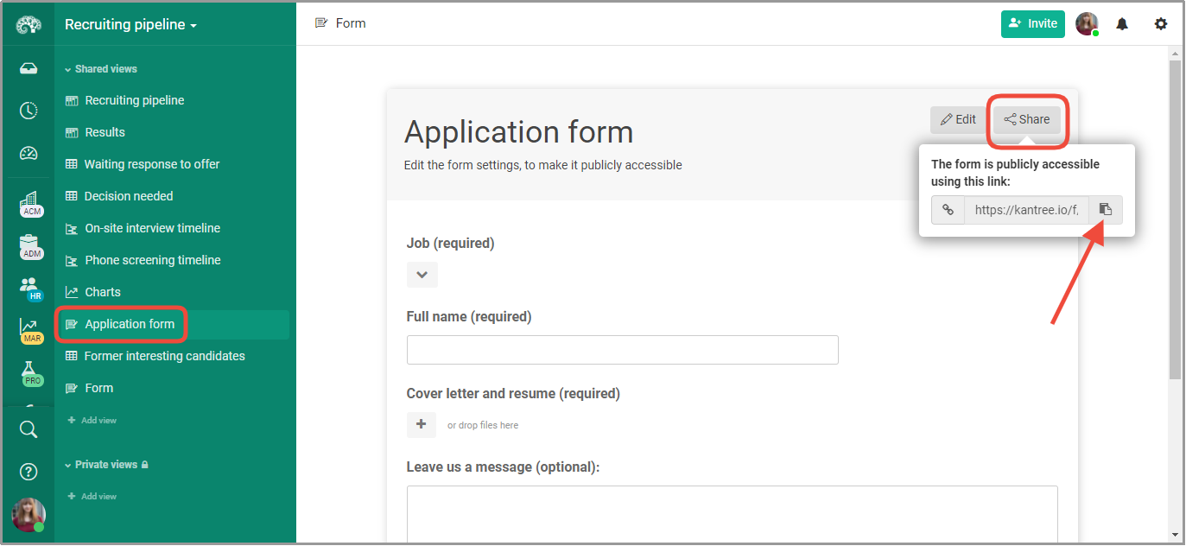Click the scrollbar down arrow
This screenshot has width=1186, height=546.
click(1175, 535)
